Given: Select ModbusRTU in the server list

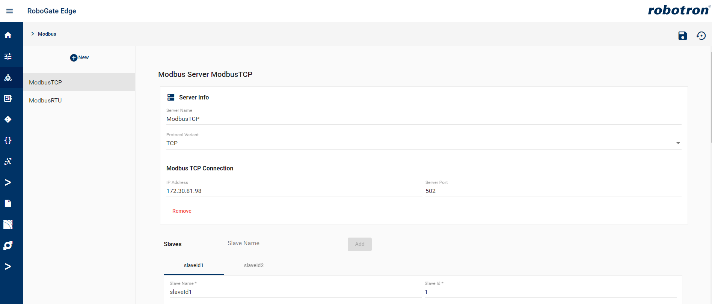Looking at the screenshot, I should [79, 100].
